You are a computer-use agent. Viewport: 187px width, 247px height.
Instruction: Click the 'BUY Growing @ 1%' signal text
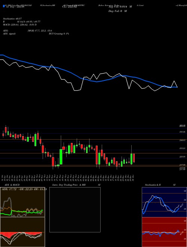pos(59,34)
